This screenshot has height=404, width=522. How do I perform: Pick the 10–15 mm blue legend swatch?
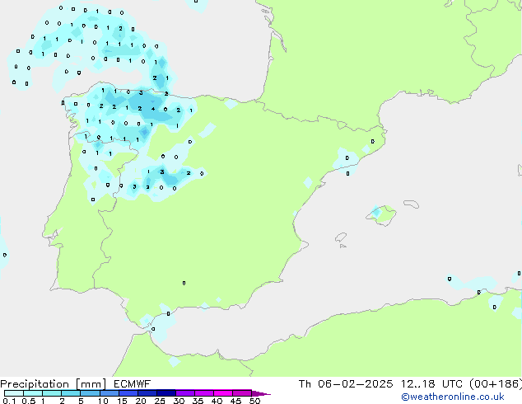pyautogui.click(x=109, y=393)
